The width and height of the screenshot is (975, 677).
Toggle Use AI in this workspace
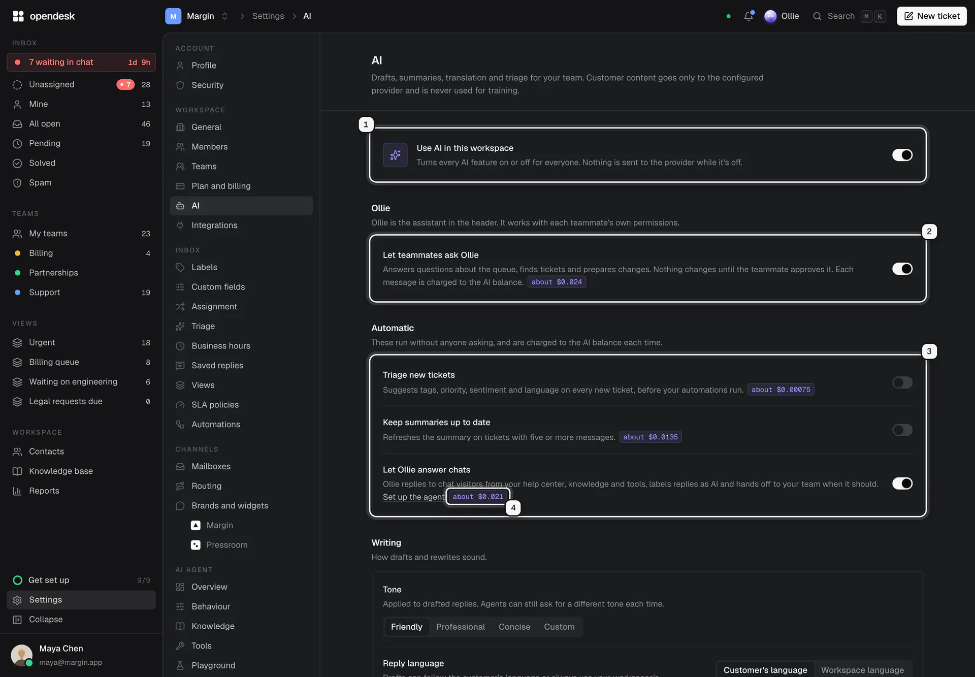(x=902, y=155)
